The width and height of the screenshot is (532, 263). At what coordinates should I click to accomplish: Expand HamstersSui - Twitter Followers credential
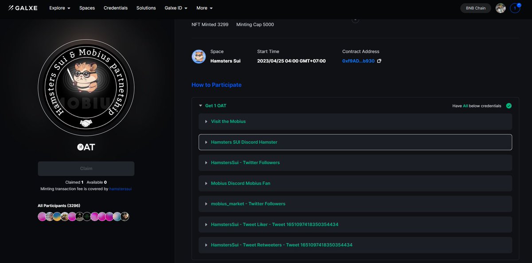[x=355, y=163]
